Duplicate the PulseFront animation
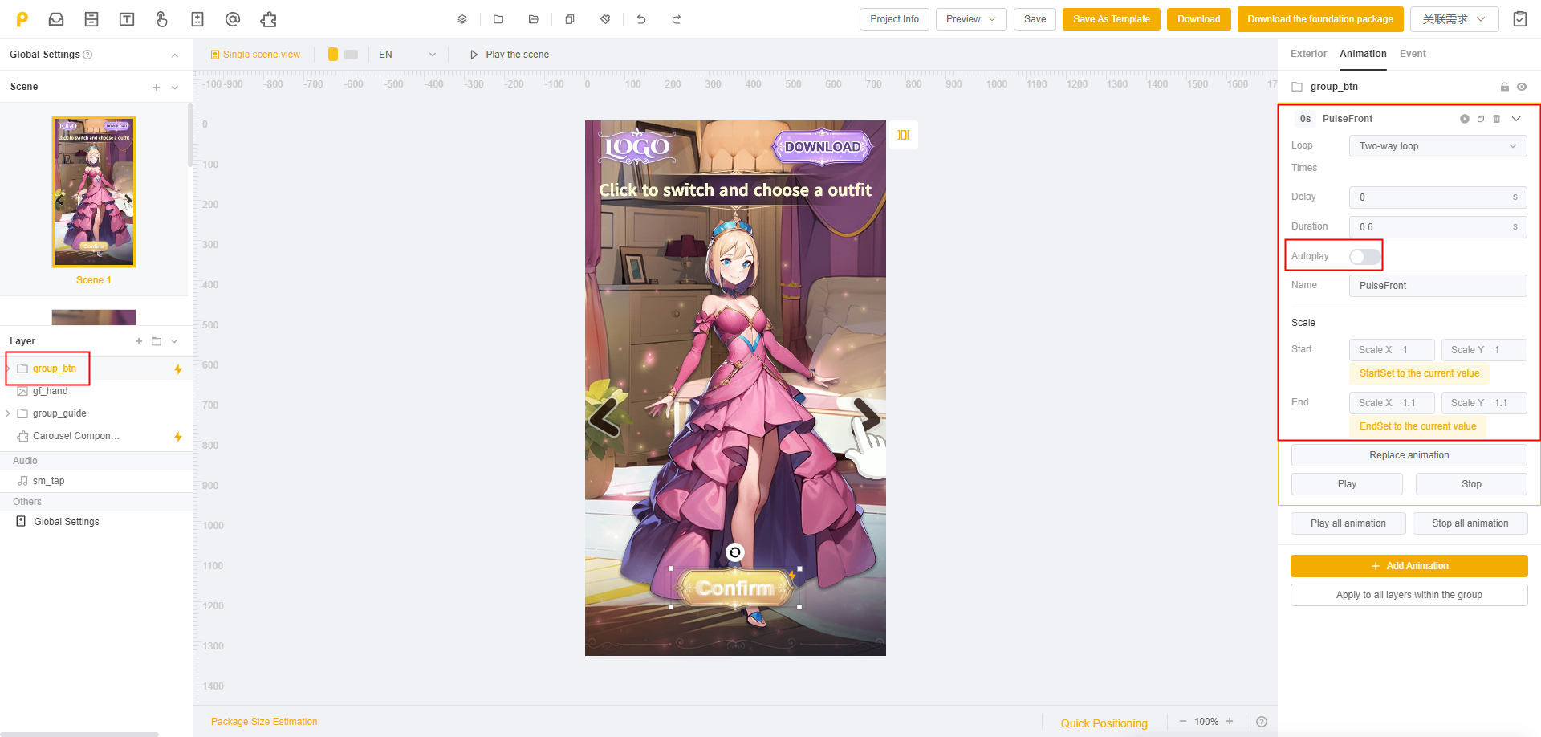 pyautogui.click(x=1481, y=119)
